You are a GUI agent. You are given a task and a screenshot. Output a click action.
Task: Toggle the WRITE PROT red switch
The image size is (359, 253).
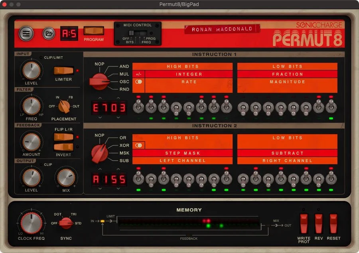304,224
